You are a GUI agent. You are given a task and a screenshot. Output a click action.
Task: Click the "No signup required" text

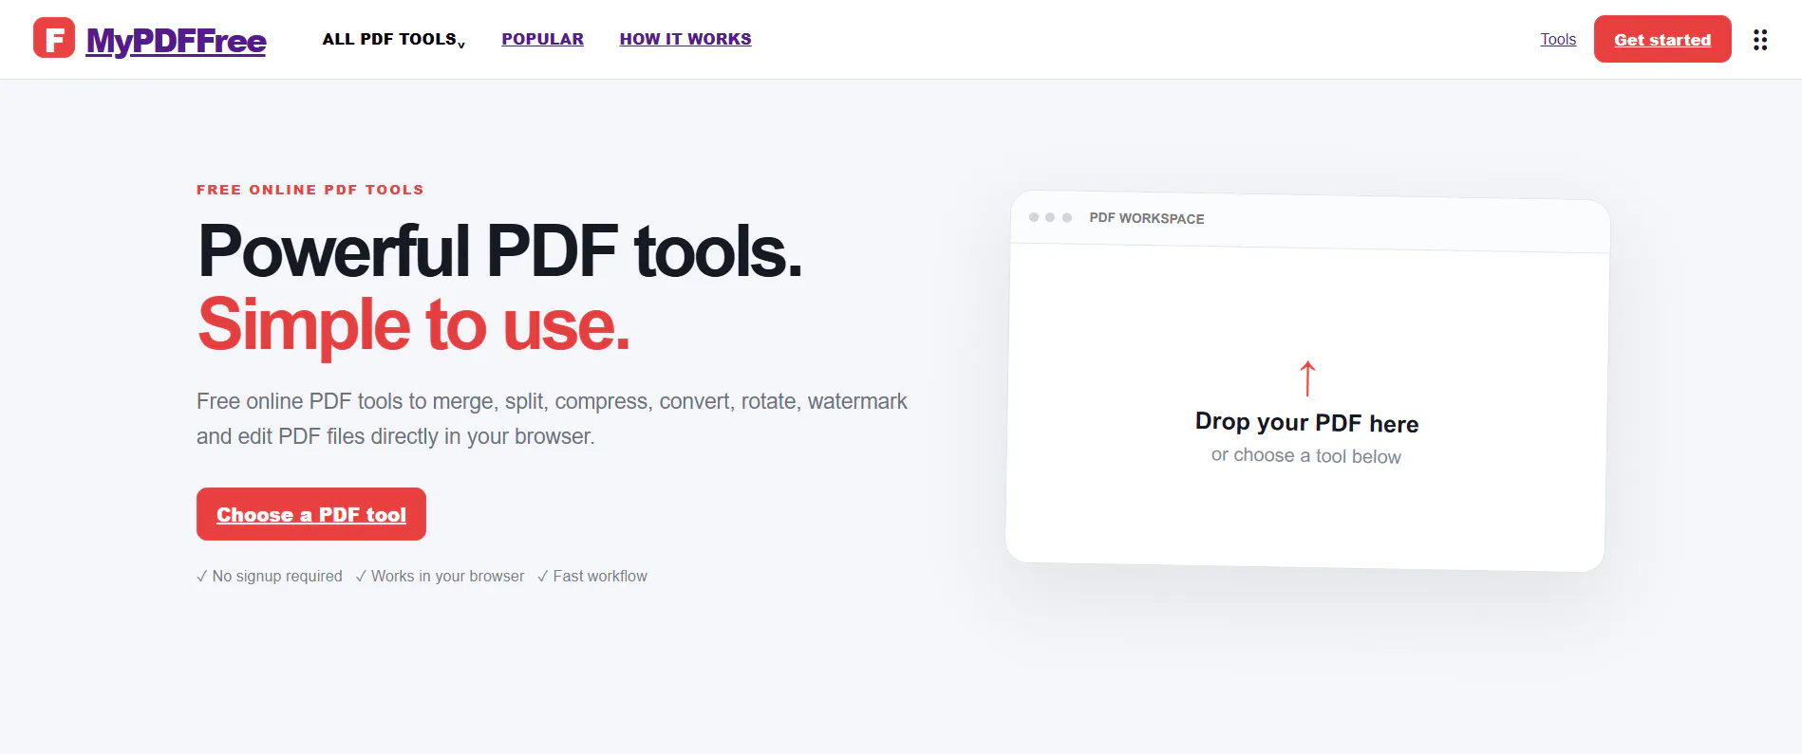click(x=277, y=576)
